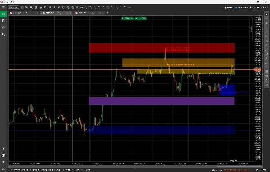This screenshot has width=270, height=172.
Task: Click the highlighted active icon in the top toolbar
Action: 108,7
